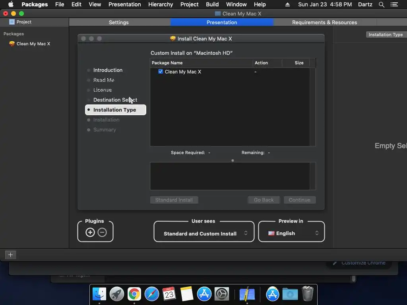Click the package description text area
This screenshot has width=407, height=305.
pyautogui.click(x=230, y=176)
